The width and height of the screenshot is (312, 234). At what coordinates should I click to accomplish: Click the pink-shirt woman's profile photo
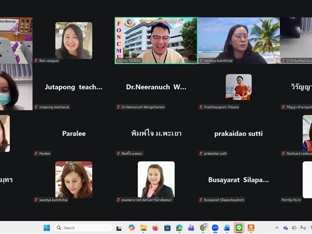(156, 180)
